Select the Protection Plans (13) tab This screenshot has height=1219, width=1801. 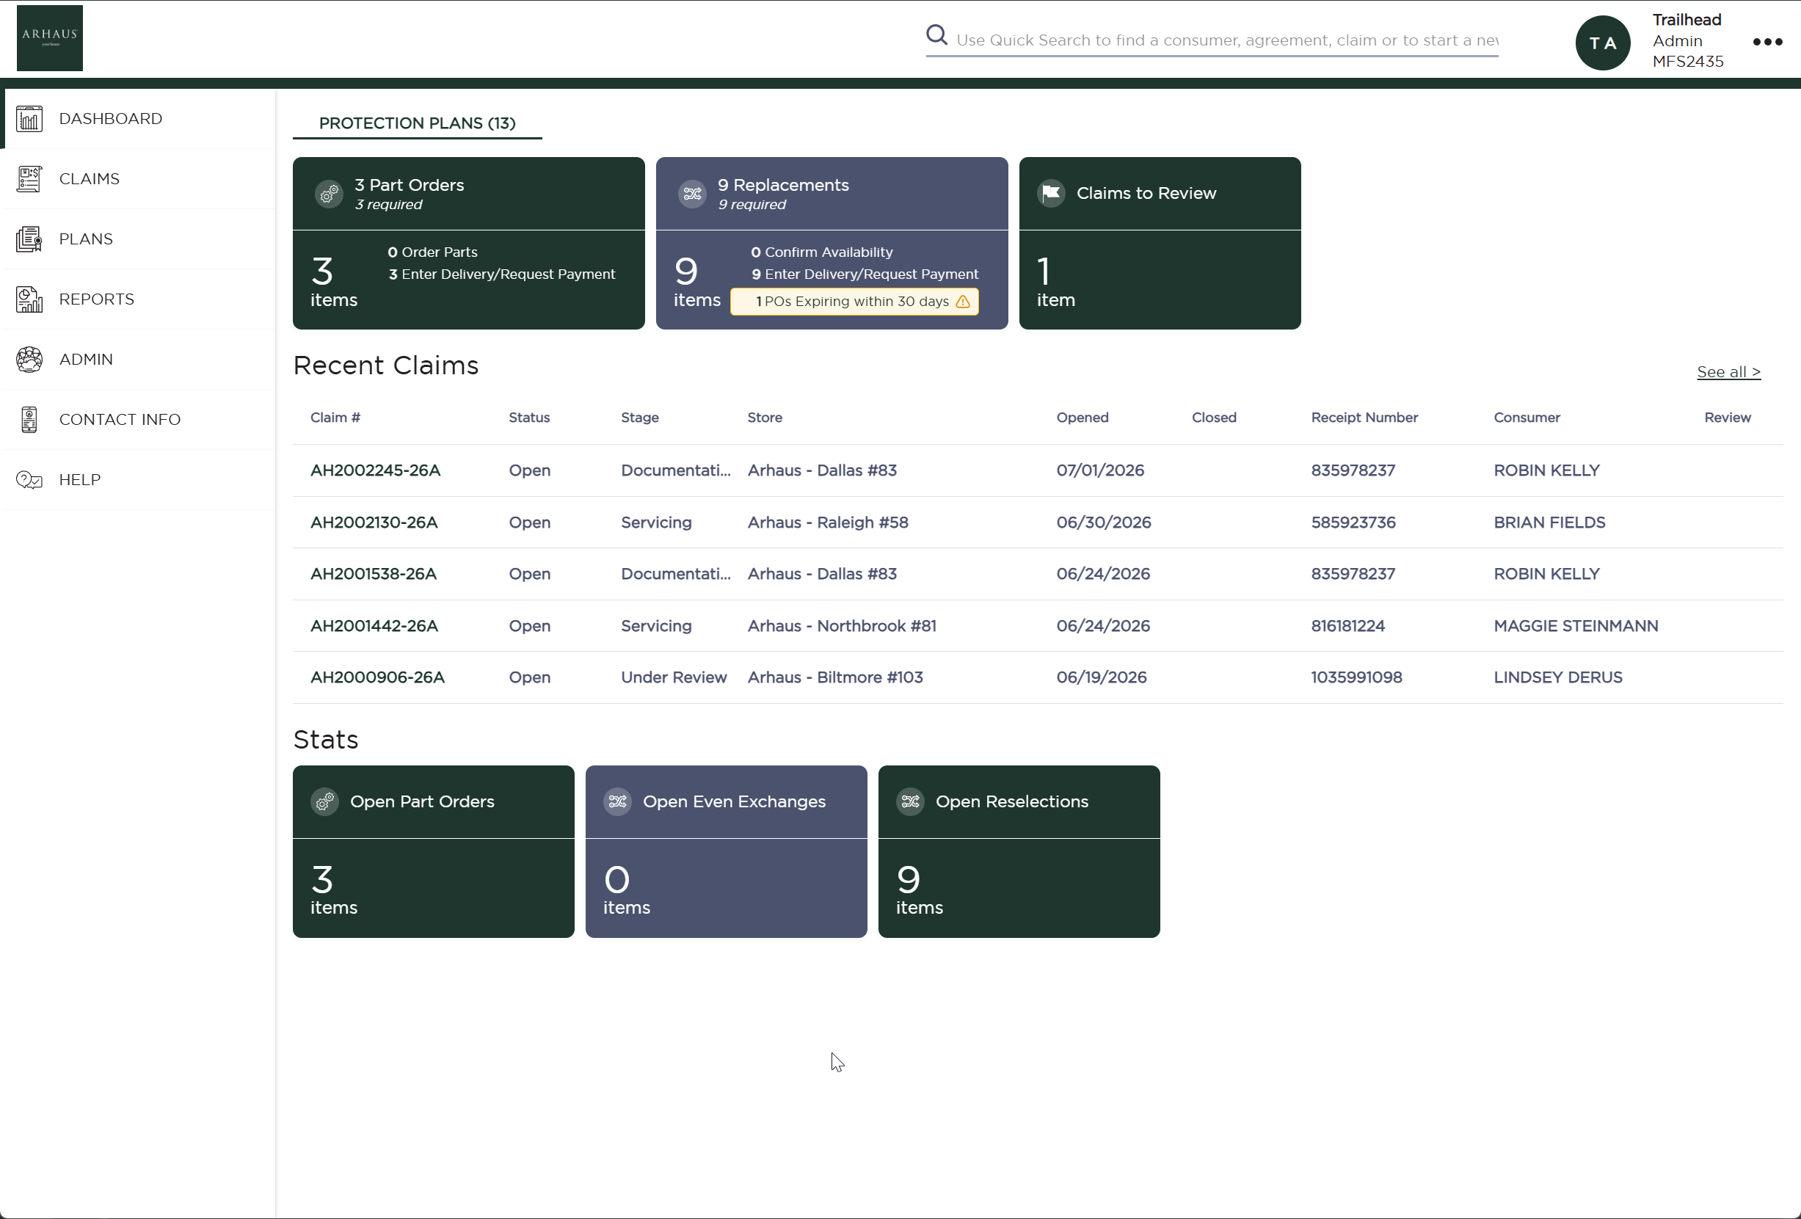[417, 123]
